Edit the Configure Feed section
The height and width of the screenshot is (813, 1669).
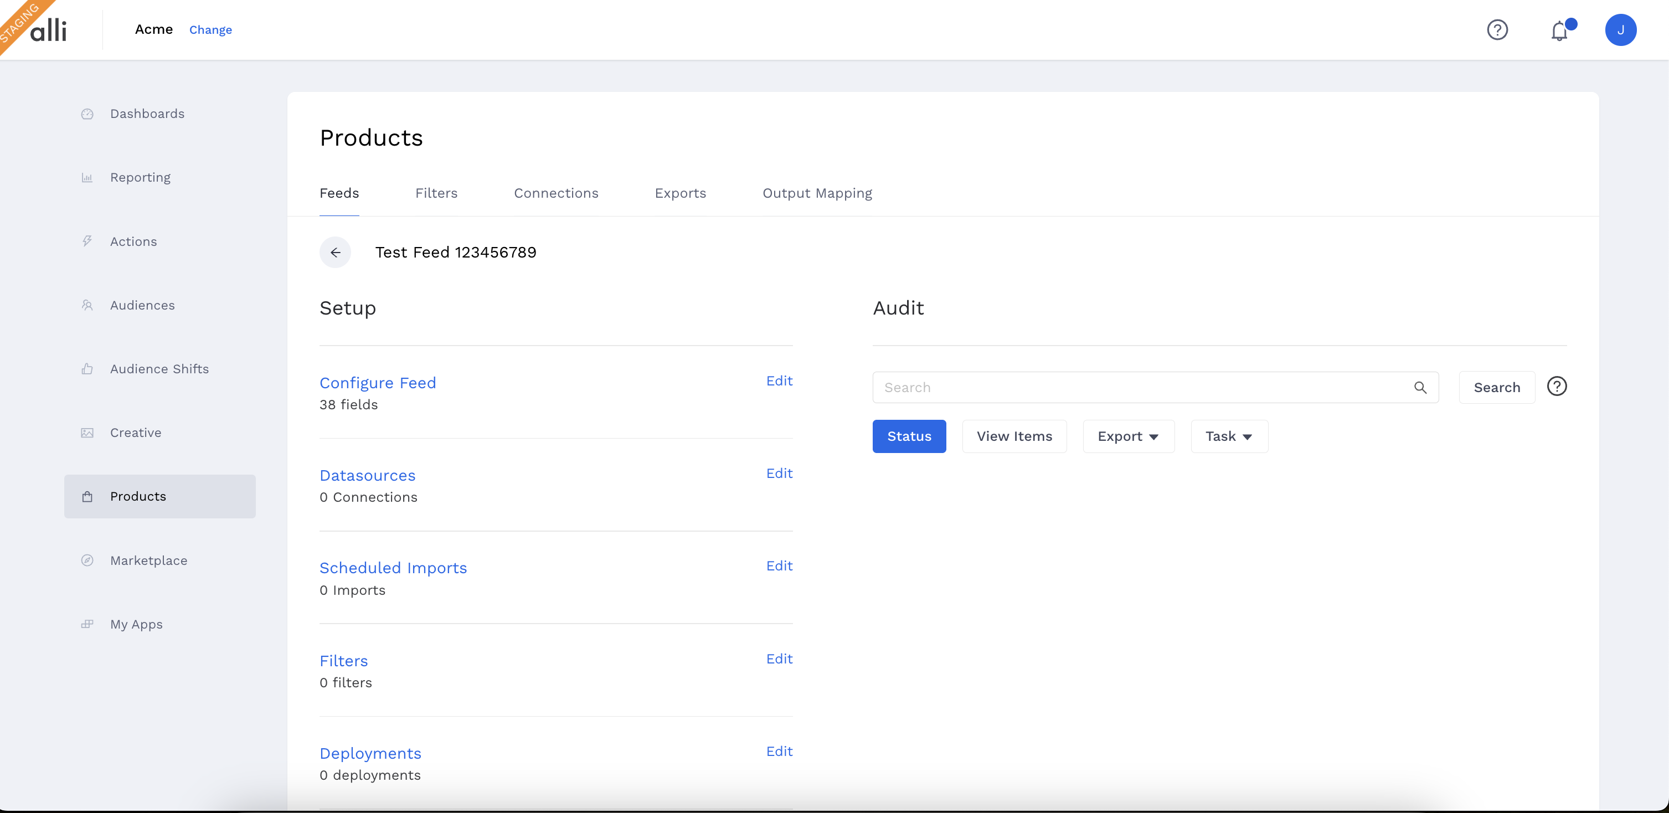(x=780, y=381)
